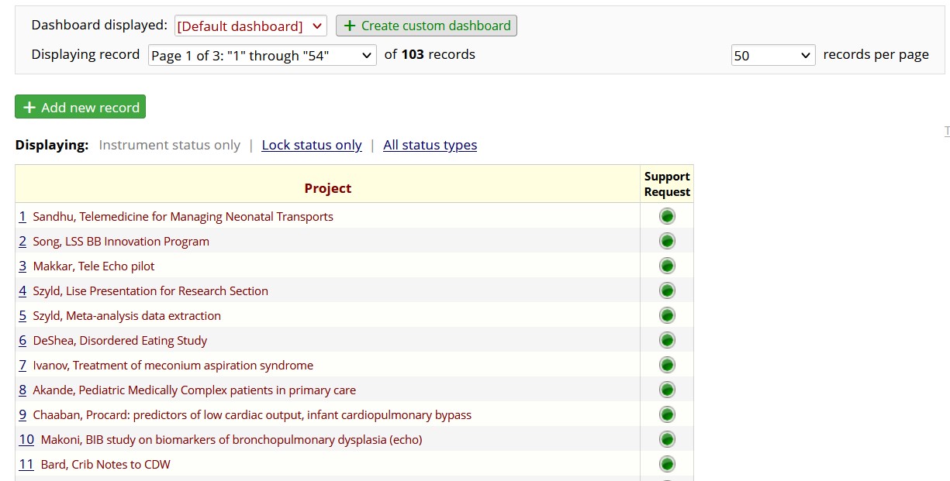The width and height of the screenshot is (950, 481).
Task: Change the records per page dropdown
Action: coord(772,56)
